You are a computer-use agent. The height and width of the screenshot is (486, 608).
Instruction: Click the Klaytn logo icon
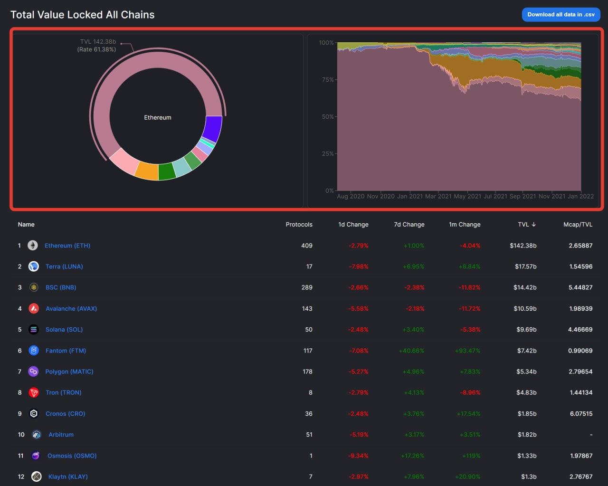pyautogui.click(x=37, y=476)
